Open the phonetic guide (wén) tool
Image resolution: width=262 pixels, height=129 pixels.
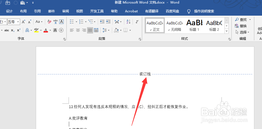pyautogui.click(x=55, y=22)
